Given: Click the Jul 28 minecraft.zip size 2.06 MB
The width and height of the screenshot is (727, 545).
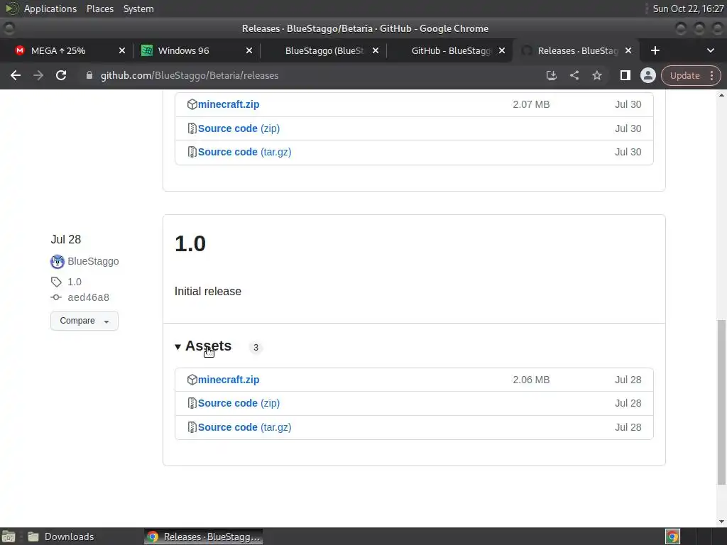Looking at the screenshot, I should click(531, 380).
